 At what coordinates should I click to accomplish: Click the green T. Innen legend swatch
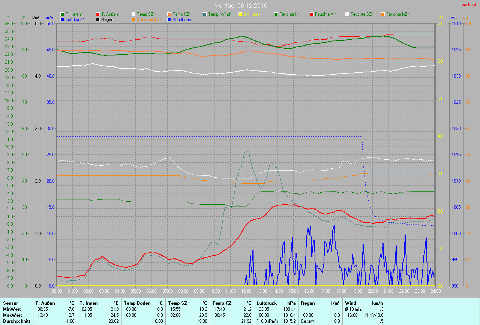63,14
